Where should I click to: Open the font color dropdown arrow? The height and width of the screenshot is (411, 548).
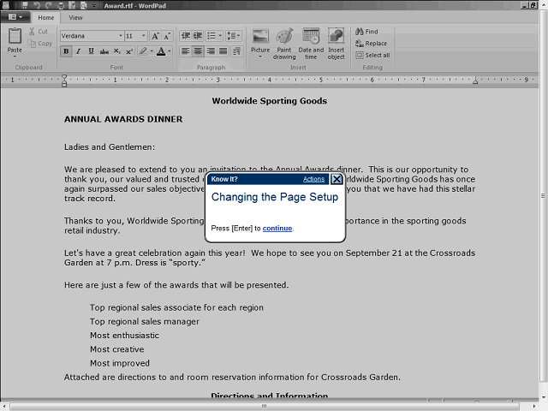click(x=170, y=51)
